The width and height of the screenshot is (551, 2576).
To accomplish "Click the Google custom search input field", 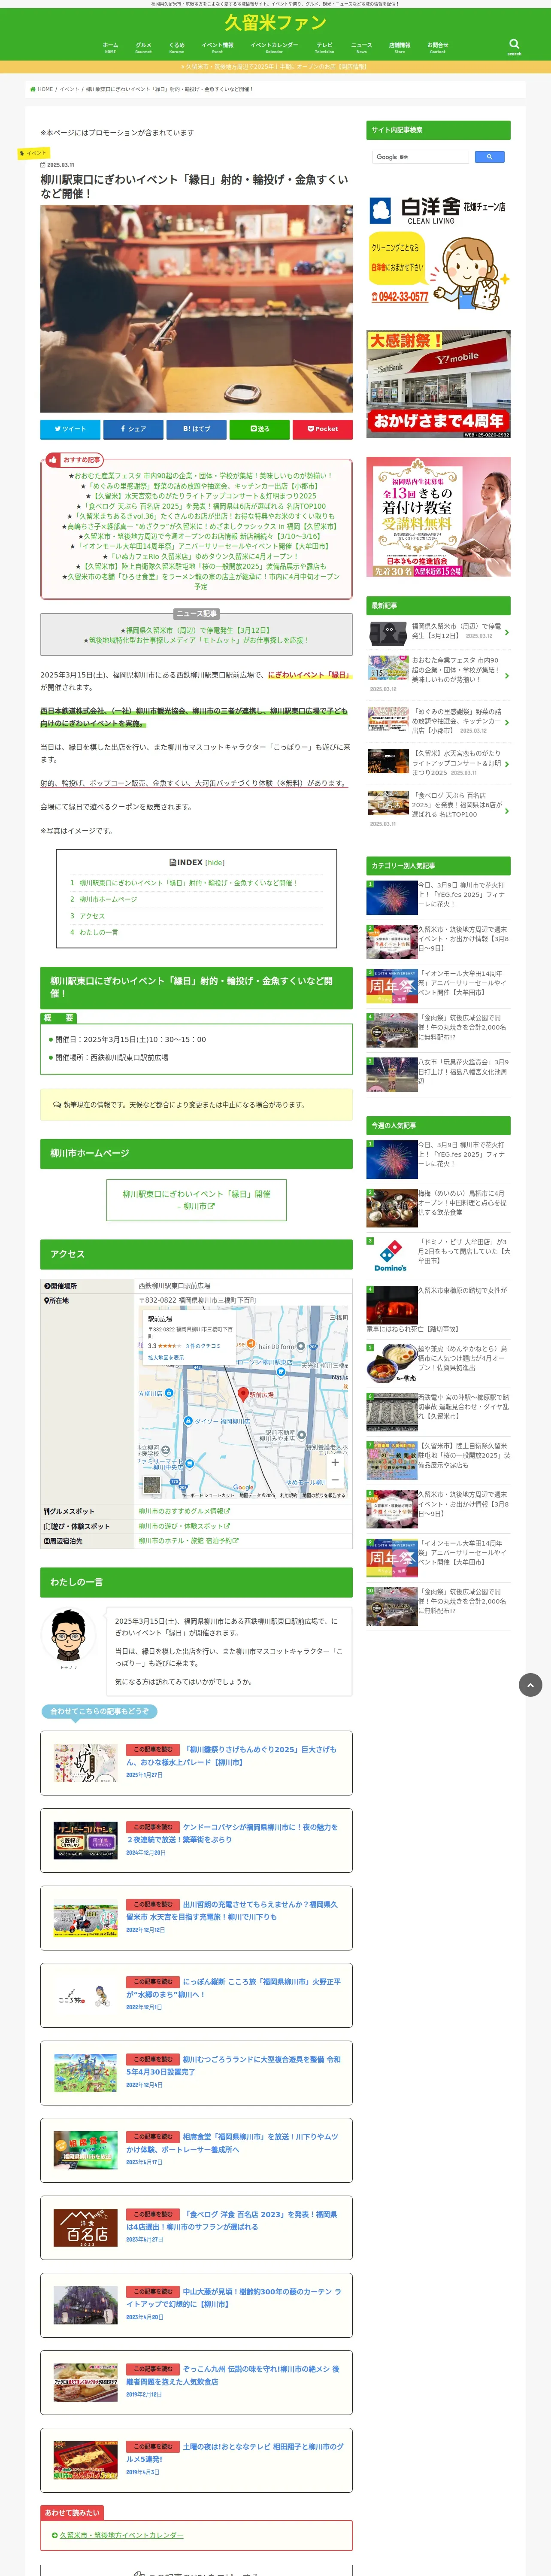I will [x=420, y=157].
